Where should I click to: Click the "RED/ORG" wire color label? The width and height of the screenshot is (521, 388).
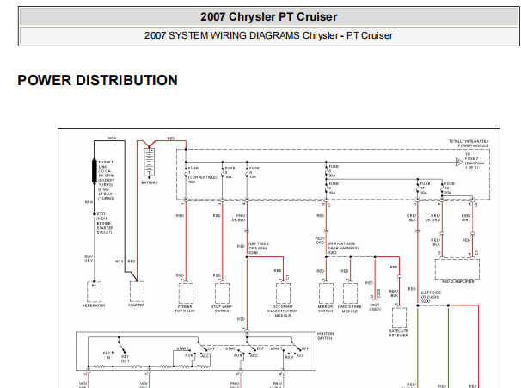pos(320,240)
